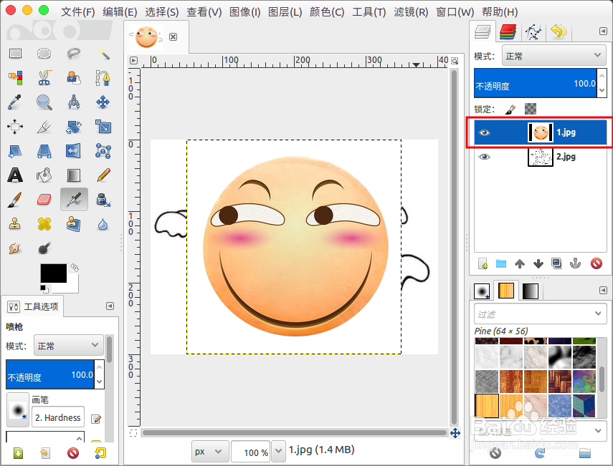This screenshot has width=613, height=466.
Task: Open airbrush tool options 模式 dropdown
Action: pos(68,346)
